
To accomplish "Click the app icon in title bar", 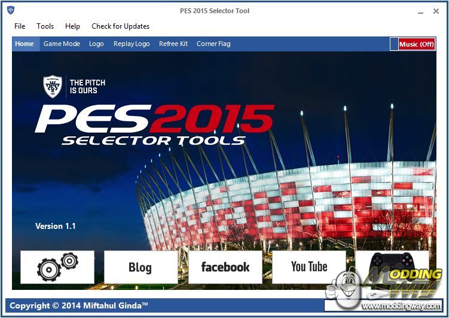I will (x=10, y=10).
